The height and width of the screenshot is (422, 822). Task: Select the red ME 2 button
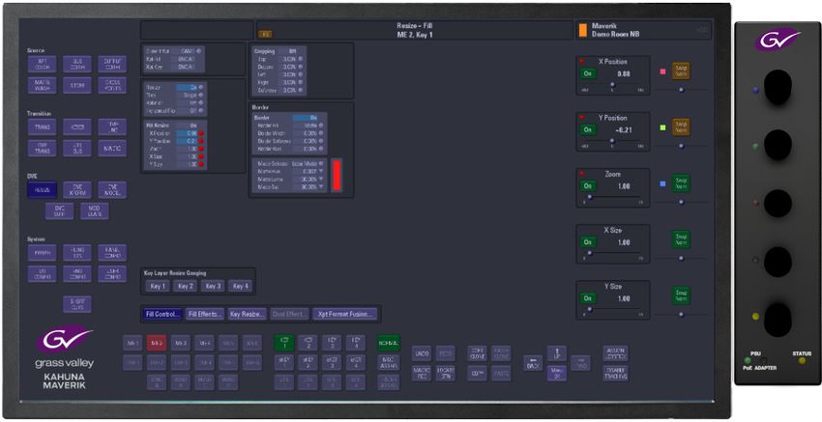click(x=157, y=343)
